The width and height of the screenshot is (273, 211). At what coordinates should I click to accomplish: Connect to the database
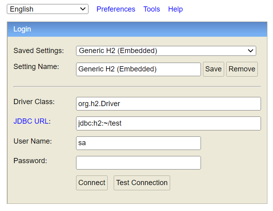click(92, 183)
